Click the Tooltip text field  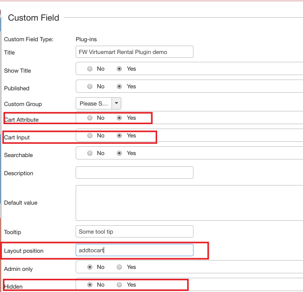click(x=134, y=232)
